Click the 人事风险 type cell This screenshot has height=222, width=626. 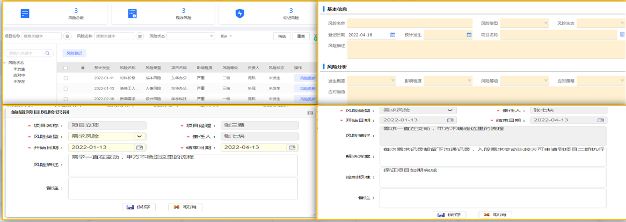(x=154, y=88)
